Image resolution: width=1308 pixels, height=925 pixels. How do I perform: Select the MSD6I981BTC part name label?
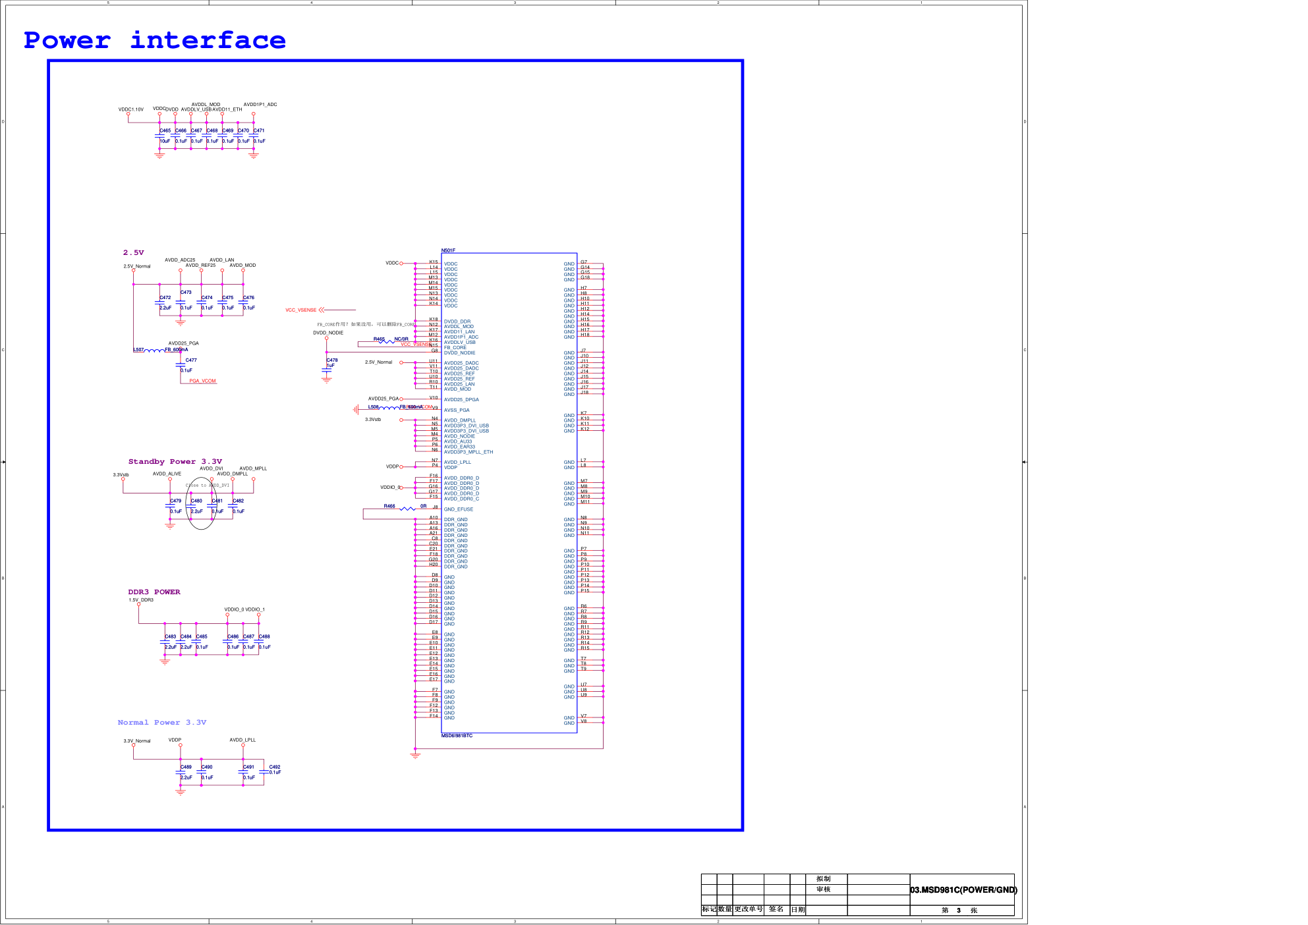[456, 736]
